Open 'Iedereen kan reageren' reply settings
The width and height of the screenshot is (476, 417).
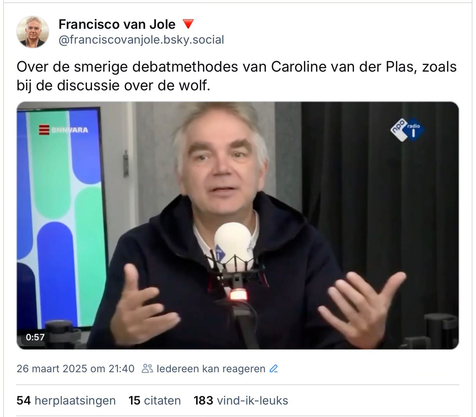click(211, 368)
